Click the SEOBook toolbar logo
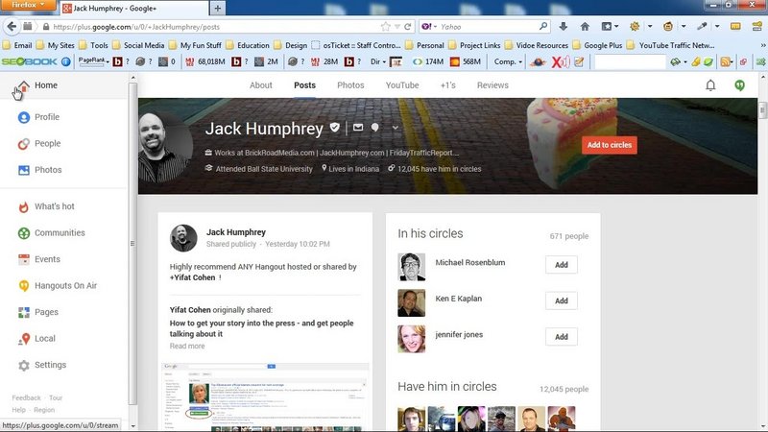768x432 pixels. [x=30, y=61]
